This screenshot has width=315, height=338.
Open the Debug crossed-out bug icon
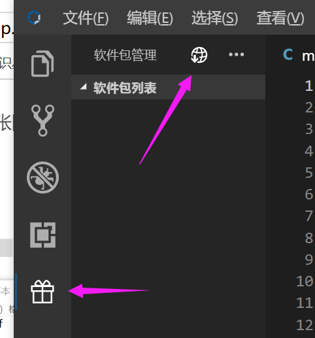click(42, 177)
